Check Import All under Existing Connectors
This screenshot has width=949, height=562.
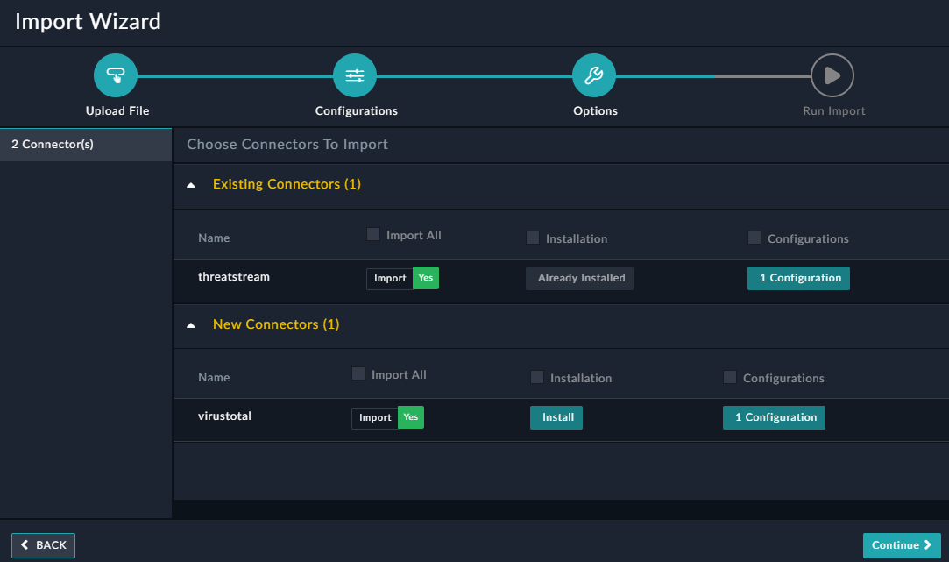point(373,234)
